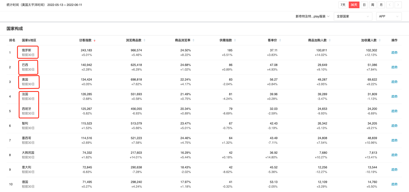
Task: Open 趋势 link for 意大利
Action: pyautogui.click(x=394, y=170)
